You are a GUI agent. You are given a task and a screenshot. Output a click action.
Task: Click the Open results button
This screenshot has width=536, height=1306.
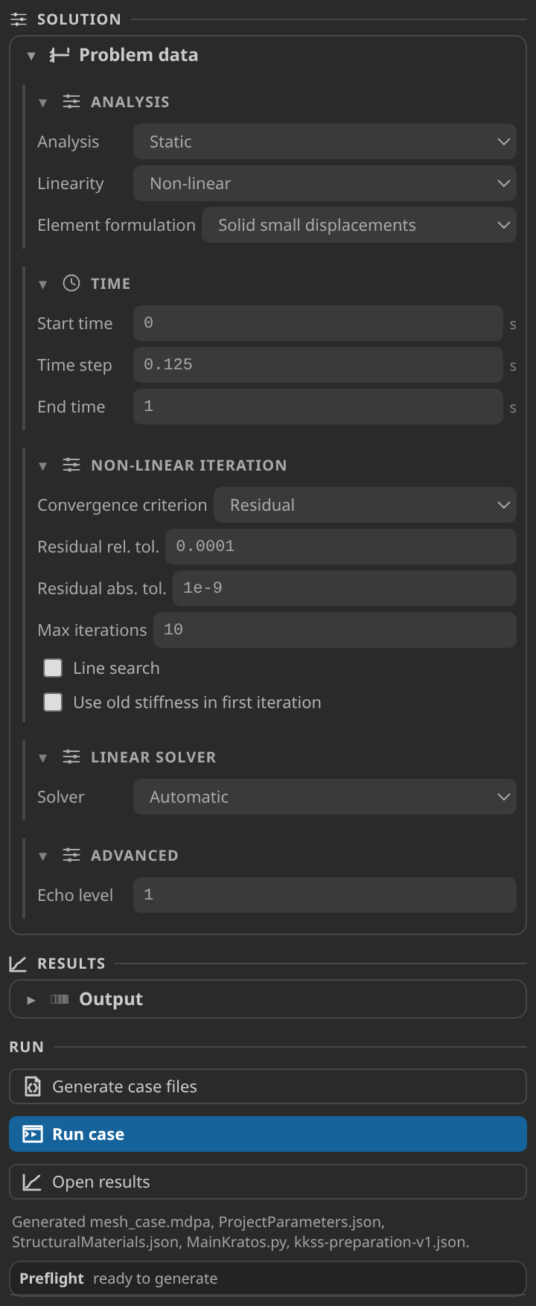[268, 1182]
